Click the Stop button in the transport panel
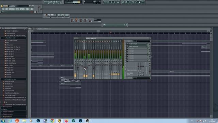This screenshot has height=123, width=218. pyautogui.click(x=52, y=15)
